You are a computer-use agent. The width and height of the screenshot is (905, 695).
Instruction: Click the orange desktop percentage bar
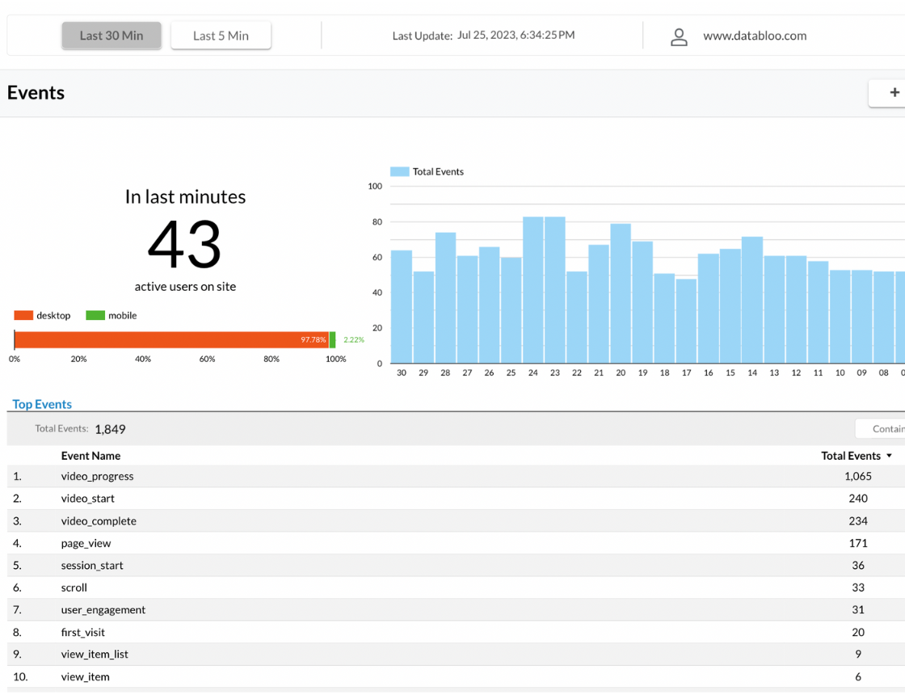(x=171, y=340)
